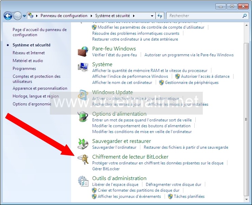Open the BitLocker drive lock icon
The width and height of the screenshot is (252, 205).
(x=83, y=159)
